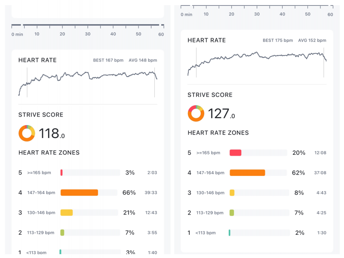Viewport: 344px width, 258px height.
Task: Select the green zone 2 bar with 3:55
Action: coord(62,233)
